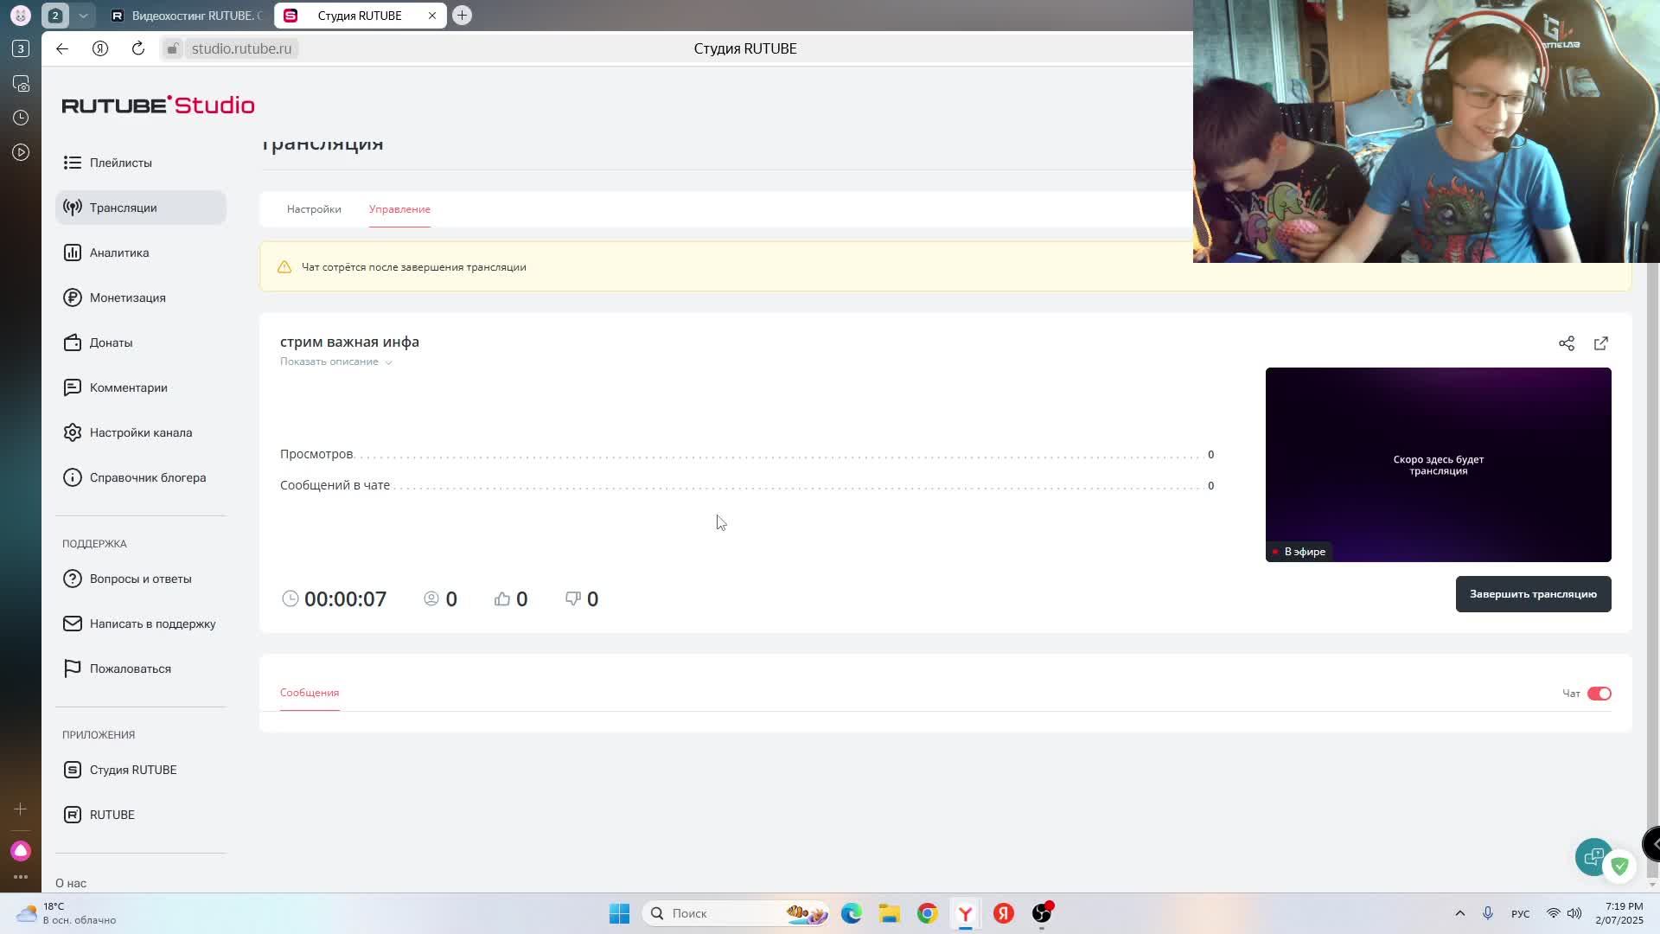The image size is (1660, 934).
Task: Click the dislike thumbs-down counter icon
Action: click(573, 598)
